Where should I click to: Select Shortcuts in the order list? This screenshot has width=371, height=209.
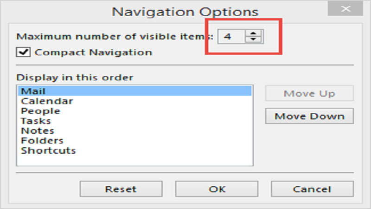[x=48, y=150]
